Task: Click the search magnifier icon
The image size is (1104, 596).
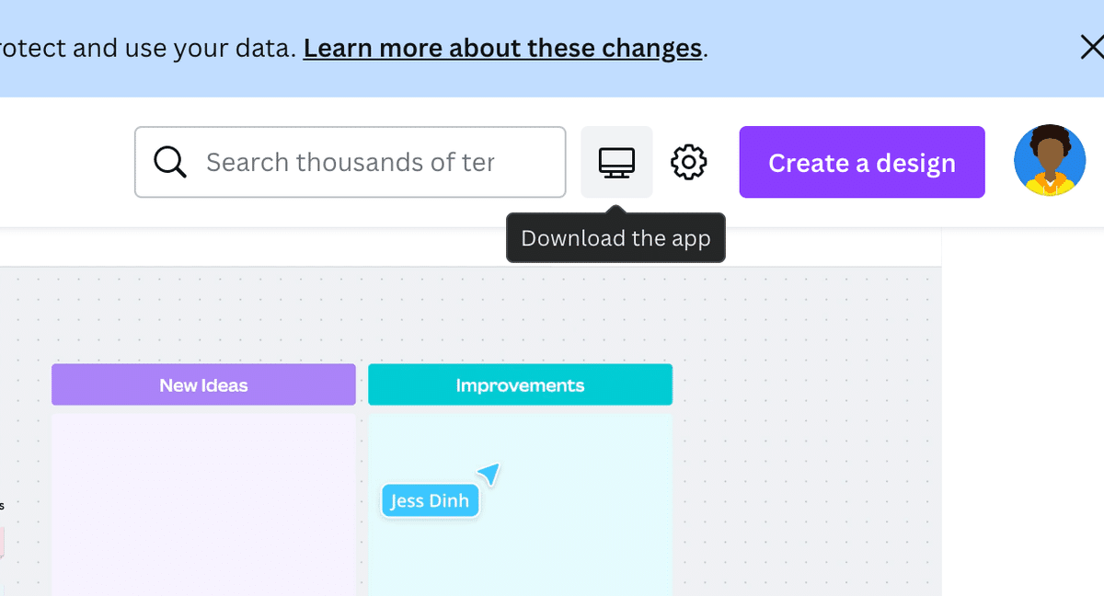Action: (x=170, y=163)
